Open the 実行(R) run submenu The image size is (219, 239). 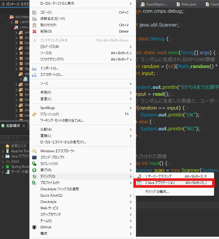pyautogui.click(x=46, y=170)
